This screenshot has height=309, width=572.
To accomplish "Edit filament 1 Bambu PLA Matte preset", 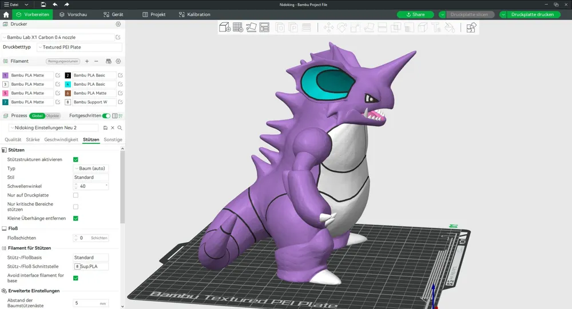I will tap(58, 75).
